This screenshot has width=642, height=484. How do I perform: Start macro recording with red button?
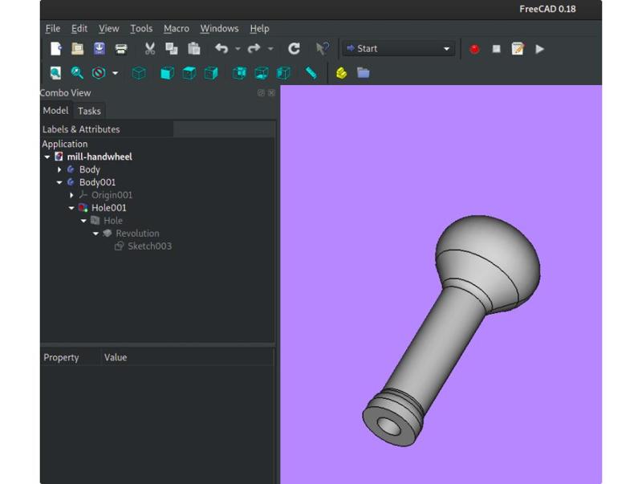coord(474,49)
